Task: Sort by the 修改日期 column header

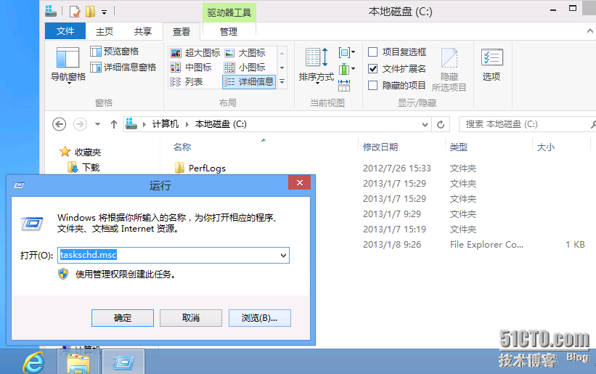Action: tap(380, 147)
